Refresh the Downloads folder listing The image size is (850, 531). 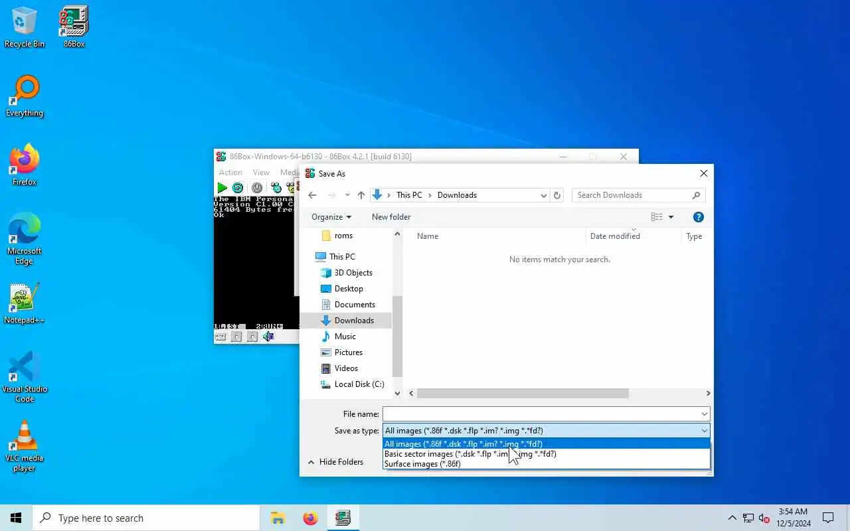click(x=558, y=195)
